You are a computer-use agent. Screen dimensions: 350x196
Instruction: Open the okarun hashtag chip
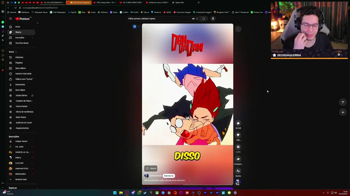(151, 169)
